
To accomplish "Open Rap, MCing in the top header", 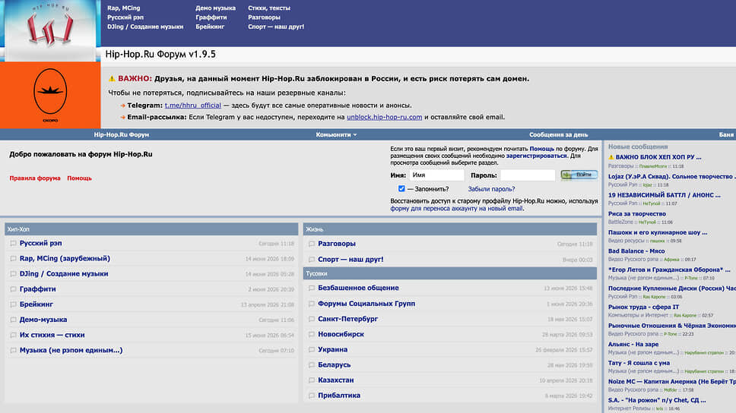I will (123, 8).
